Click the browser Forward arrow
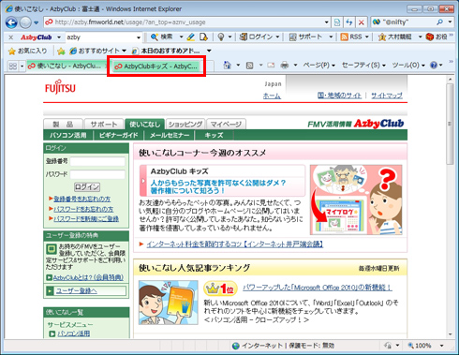Viewport: 459px width, 355px height. [25, 22]
